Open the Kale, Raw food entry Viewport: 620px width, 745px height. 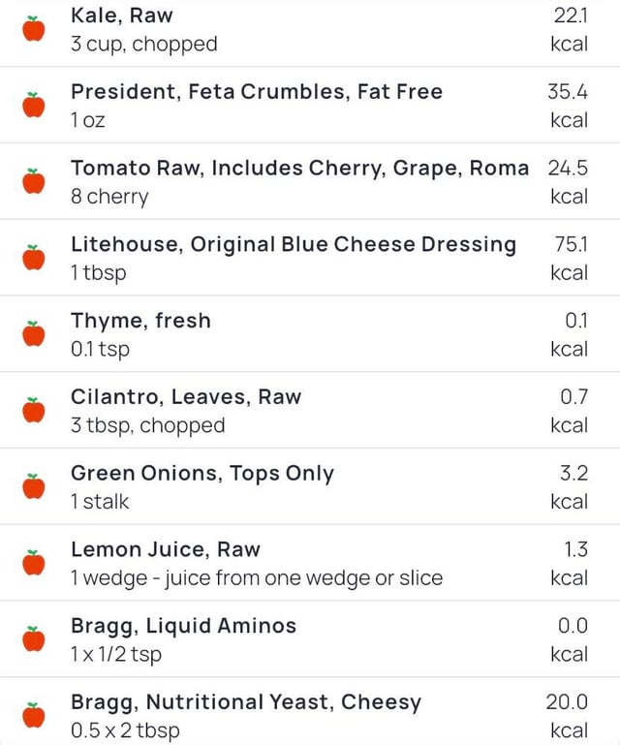click(310, 29)
